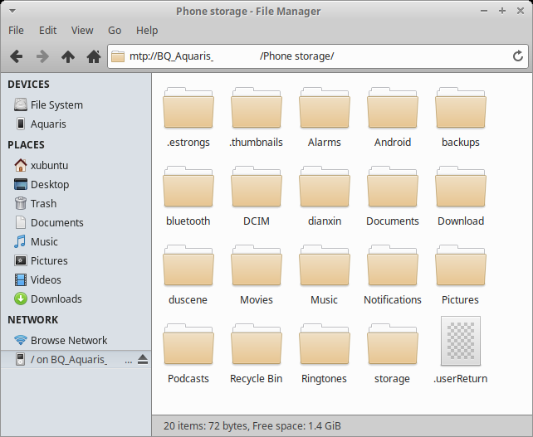533x437 pixels.
Task: Click the Back navigation arrow
Action: [16, 56]
